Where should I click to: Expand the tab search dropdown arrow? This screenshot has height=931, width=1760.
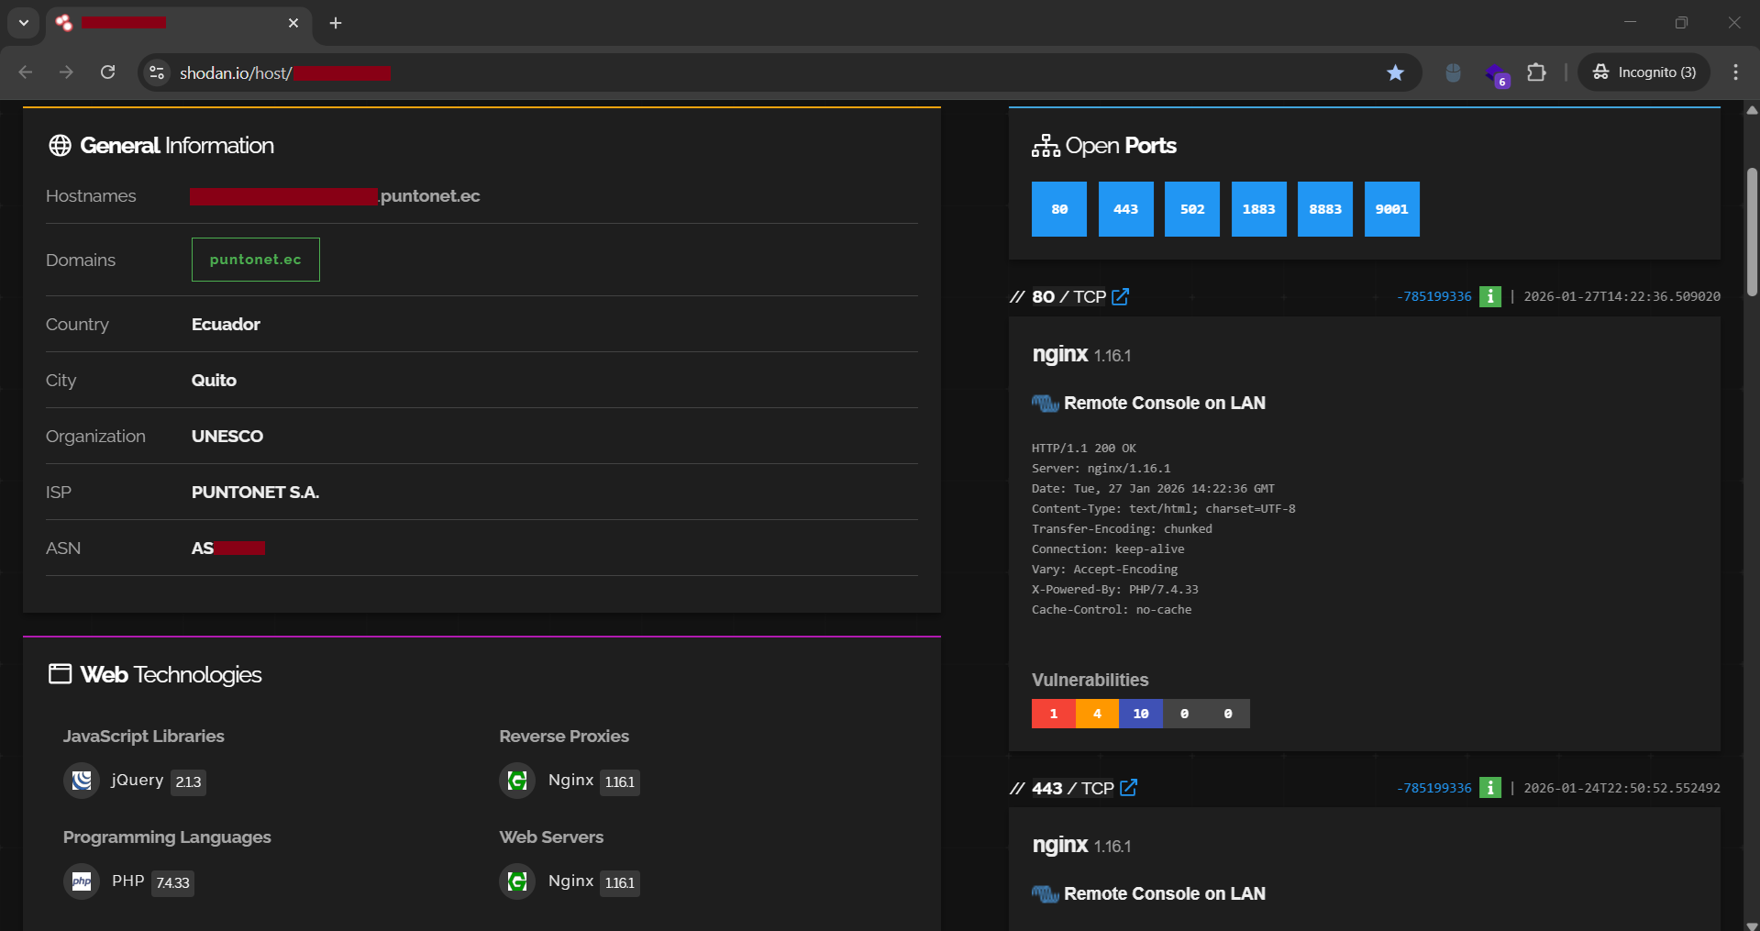(24, 23)
